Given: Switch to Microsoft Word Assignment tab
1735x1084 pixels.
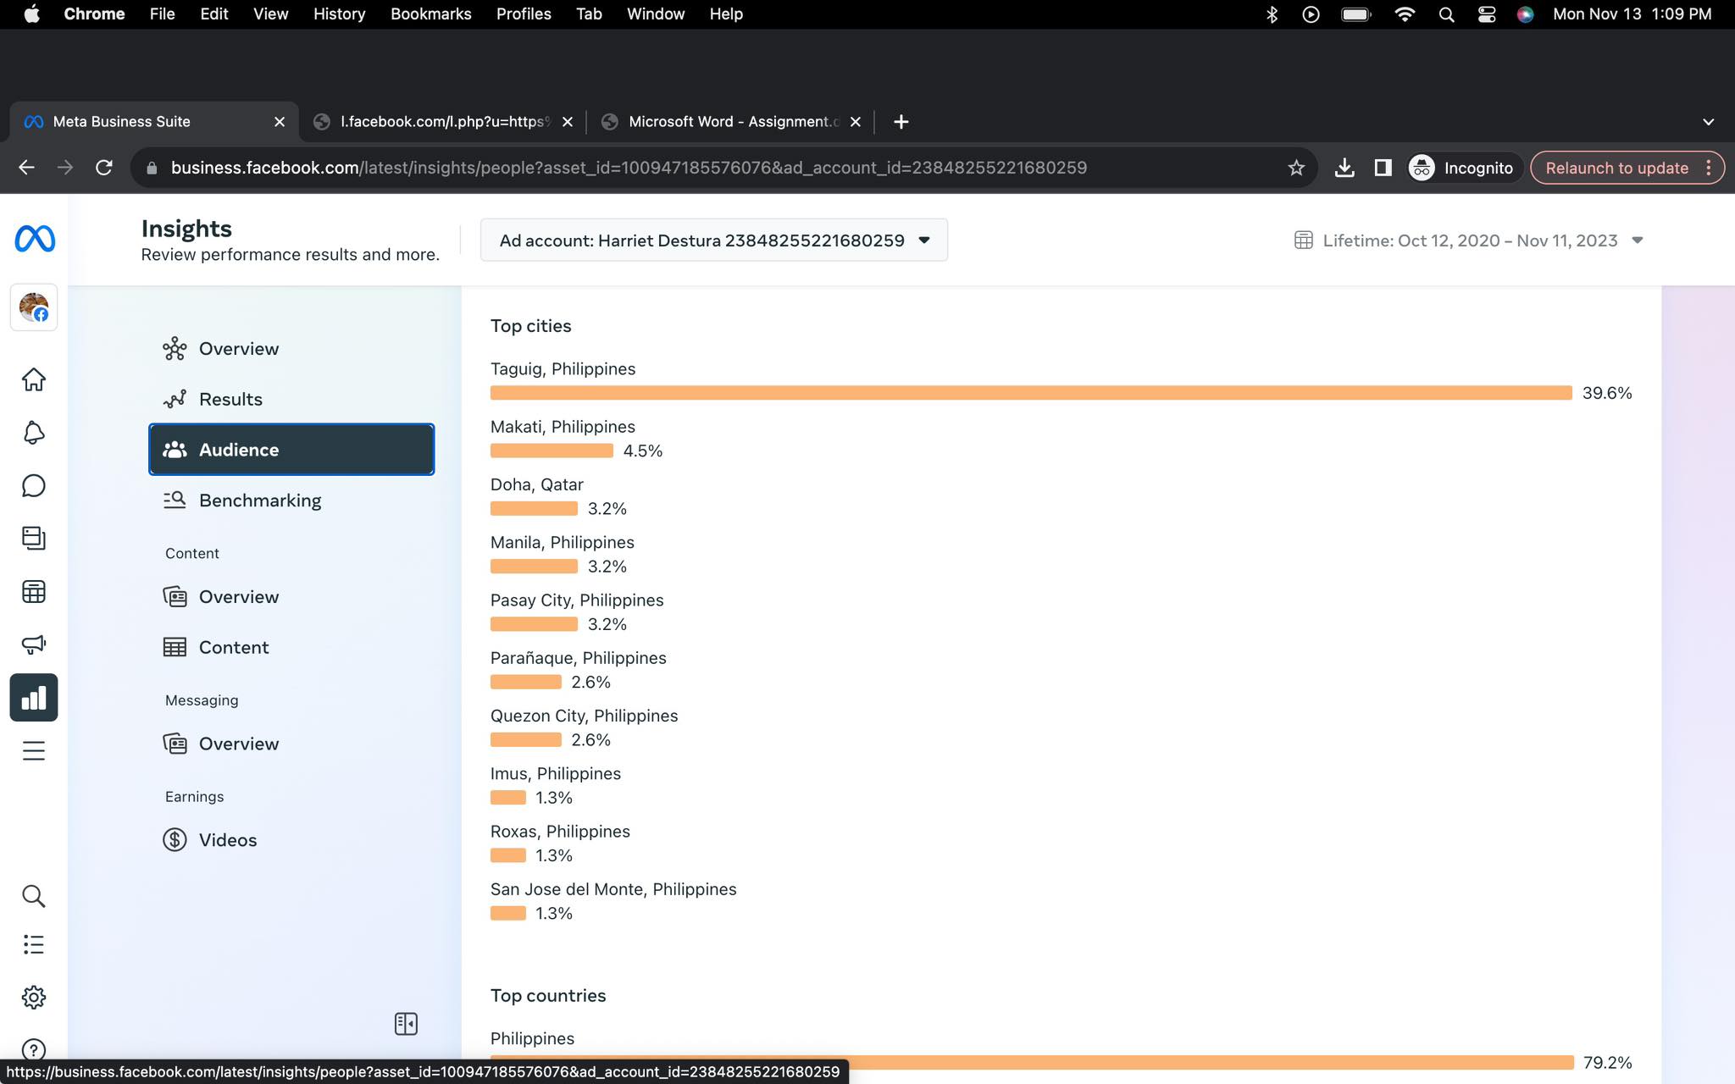Looking at the screenshot, I should (733, 122).
